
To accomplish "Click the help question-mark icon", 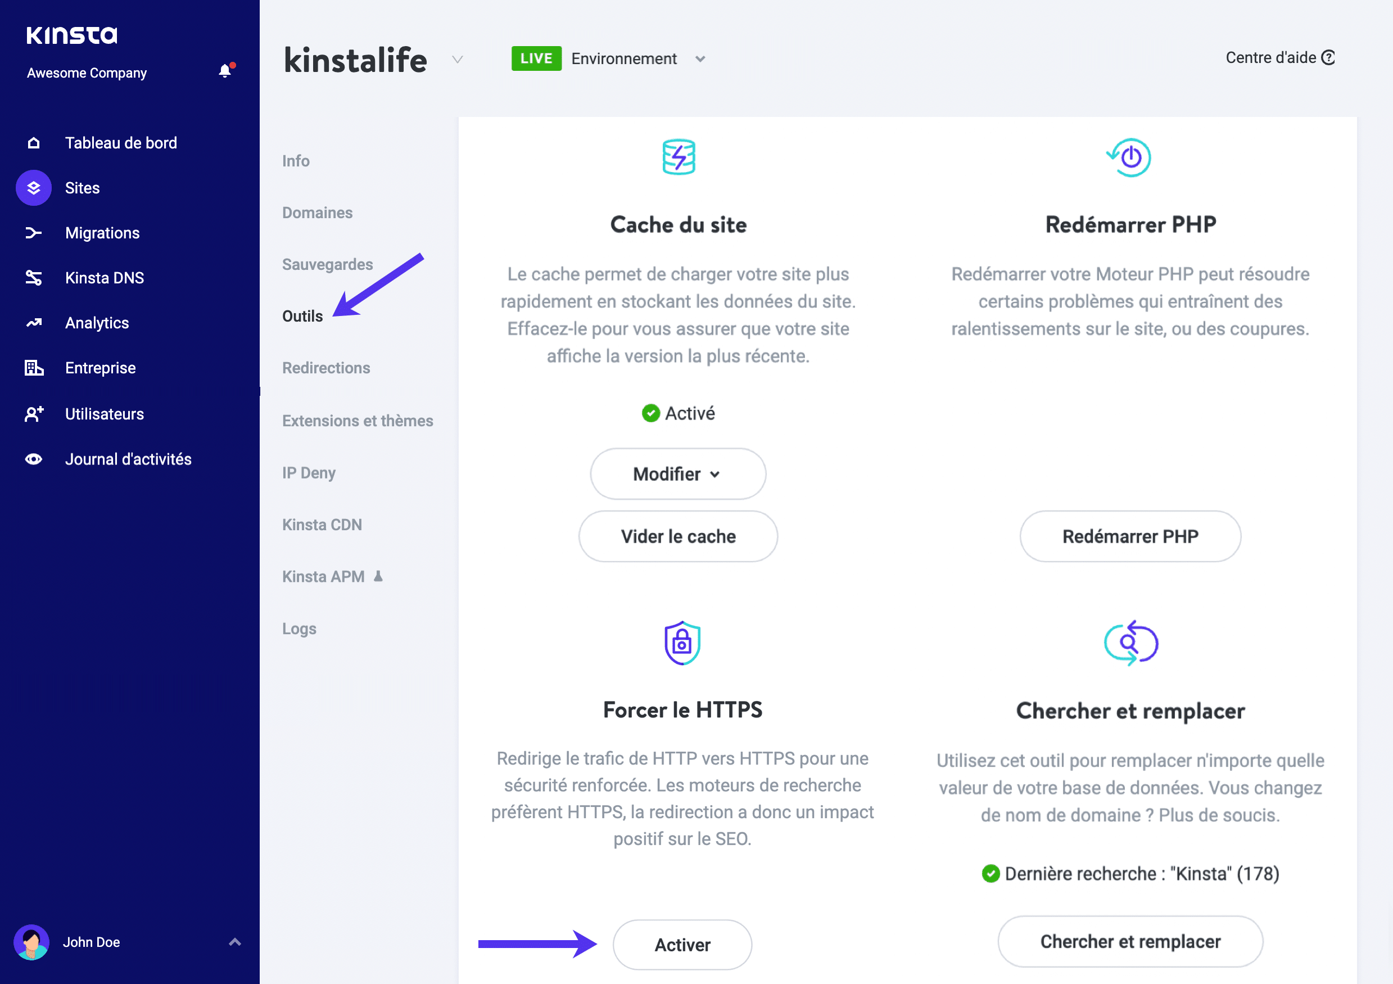I will point(1328,58).
